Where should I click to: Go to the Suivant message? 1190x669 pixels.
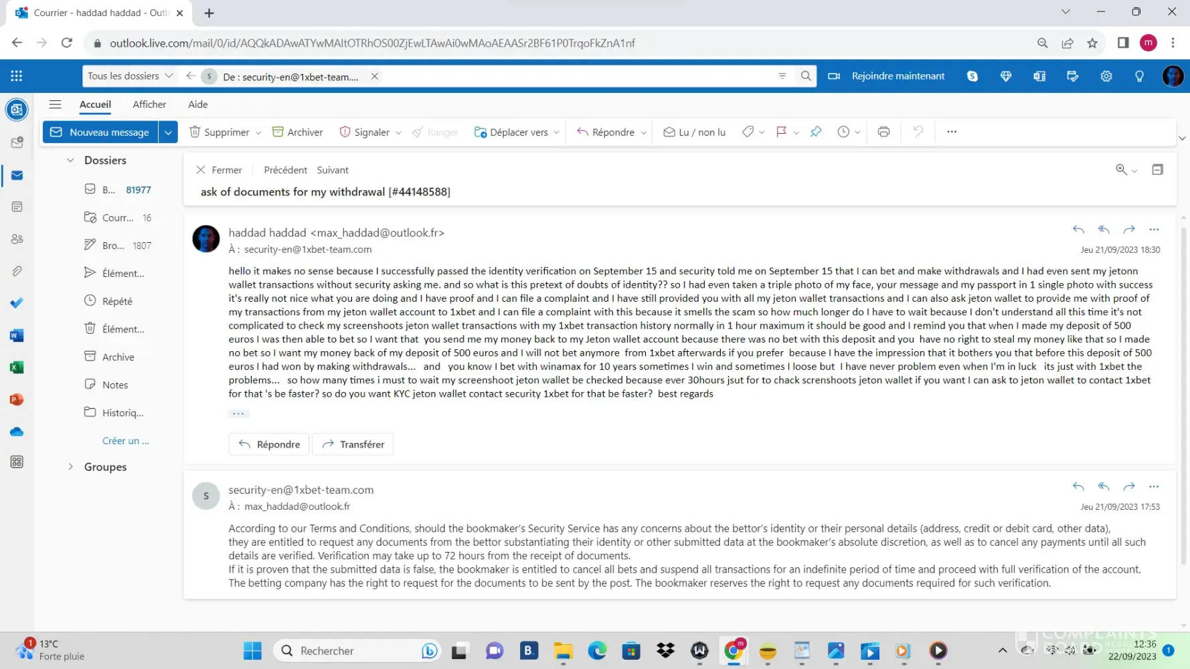click(333, 170)
